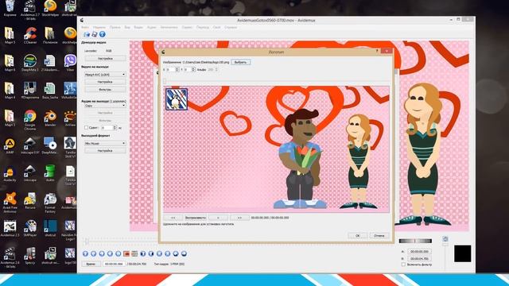The height and width of the screenshot is (286, 509).
Task: Open AIMP player desktop icon
Action: coord(10,145)
